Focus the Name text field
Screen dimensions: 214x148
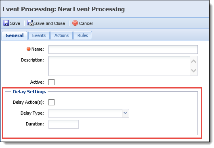[x=123, y=49]
